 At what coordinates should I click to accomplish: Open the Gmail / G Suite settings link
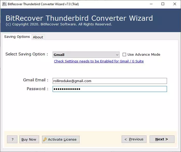click(99, 61)
